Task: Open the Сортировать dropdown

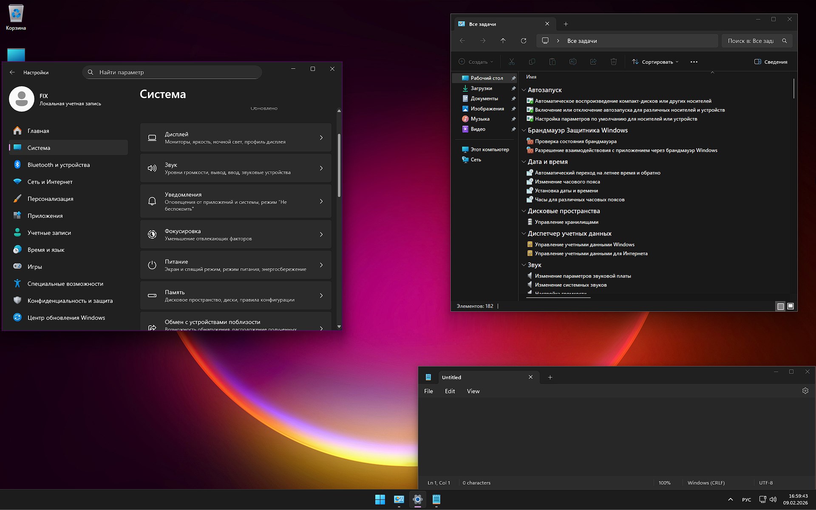Action: (655, 62)
